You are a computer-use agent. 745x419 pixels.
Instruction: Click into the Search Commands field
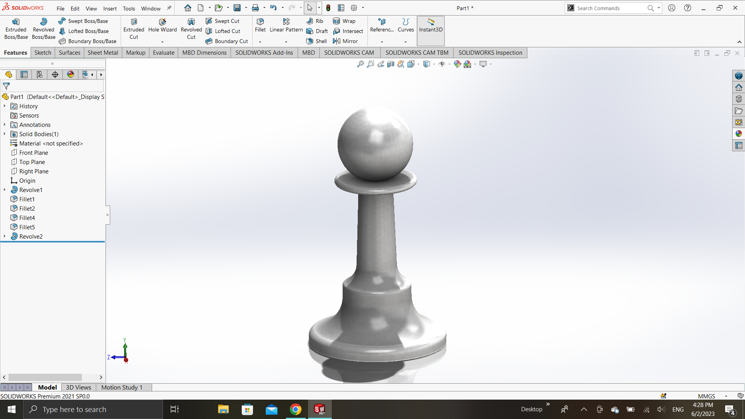pos(609,8)
